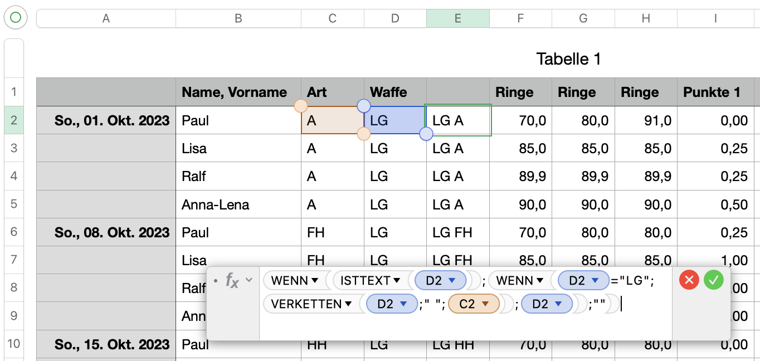Click the blue handle on top edge of D2
The height and width of the screenshot is (361, 760).
(x=363, y=106)
